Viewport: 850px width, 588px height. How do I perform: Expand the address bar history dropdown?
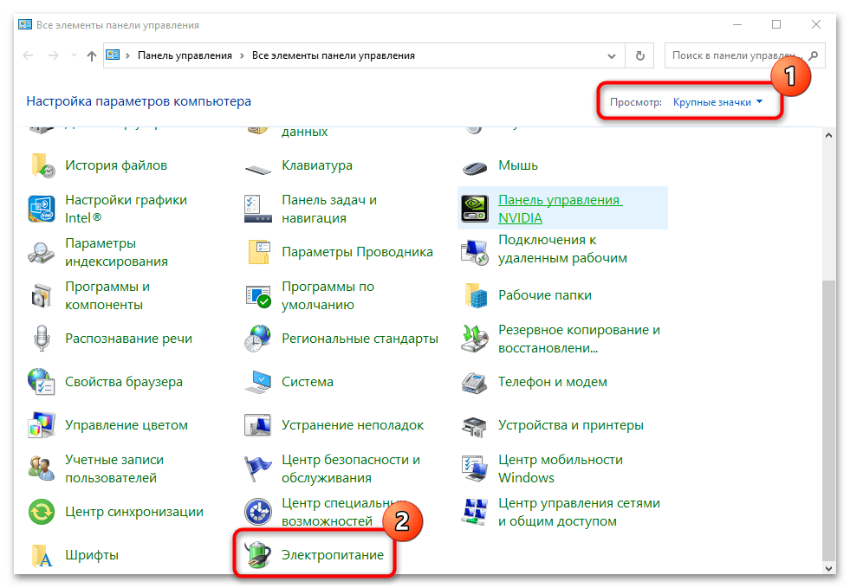[x=612, y=55]
